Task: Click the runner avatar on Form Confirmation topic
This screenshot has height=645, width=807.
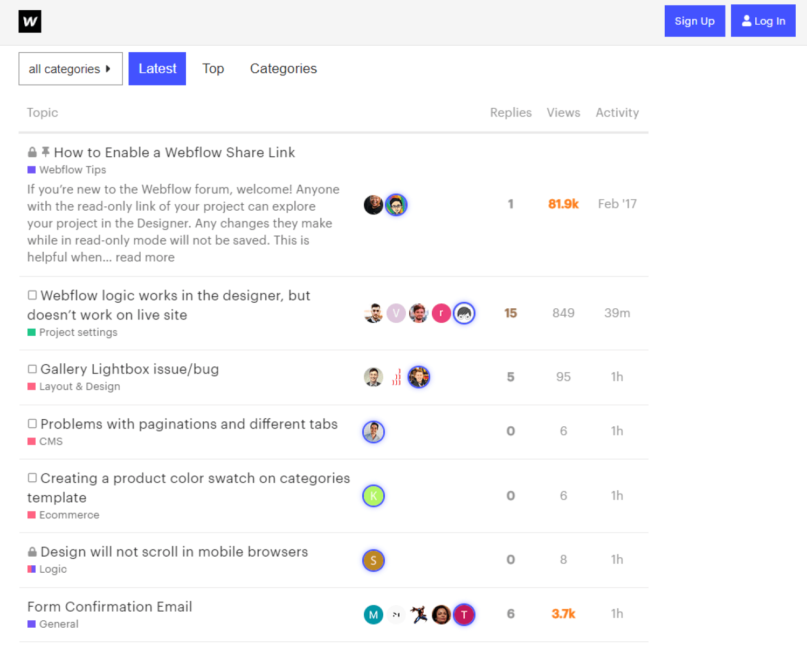Action: click(x=419, y=615)
